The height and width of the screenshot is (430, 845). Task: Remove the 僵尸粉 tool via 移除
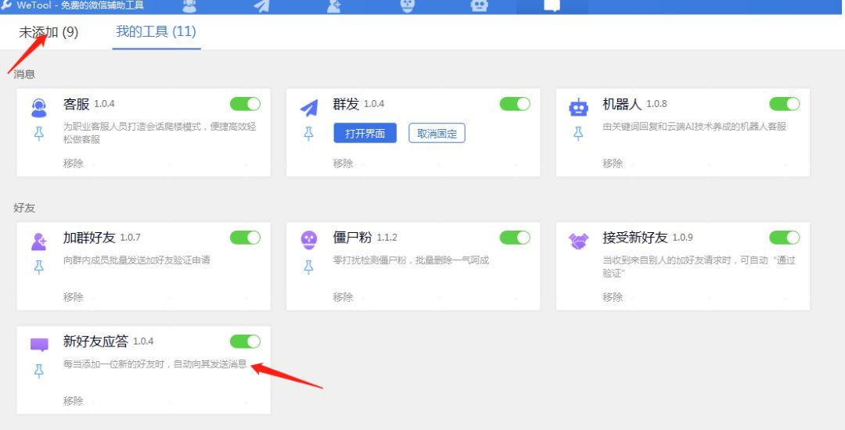(343, 297)
